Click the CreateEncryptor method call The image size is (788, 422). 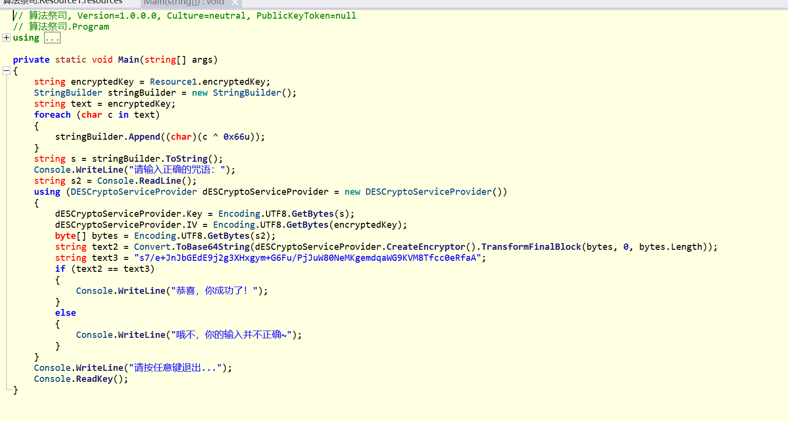[x=425, y=247]
